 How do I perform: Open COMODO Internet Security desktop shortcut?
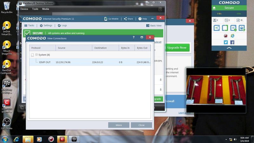tap(7, 106)
